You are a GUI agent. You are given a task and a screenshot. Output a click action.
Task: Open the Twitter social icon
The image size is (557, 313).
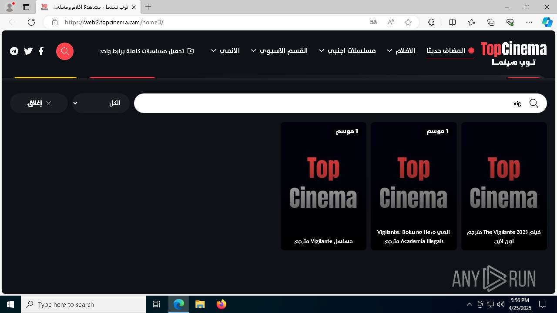coord(28,51)
